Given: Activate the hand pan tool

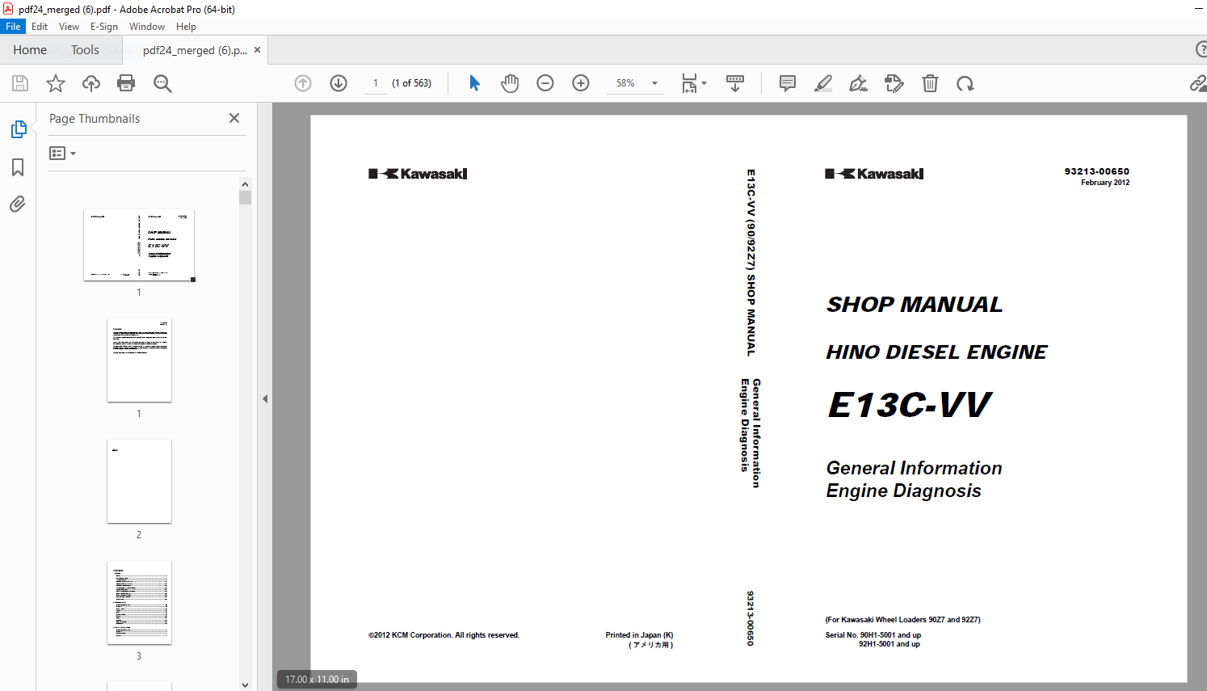Looking at the screenshot, I should click(x=510, y=83).
